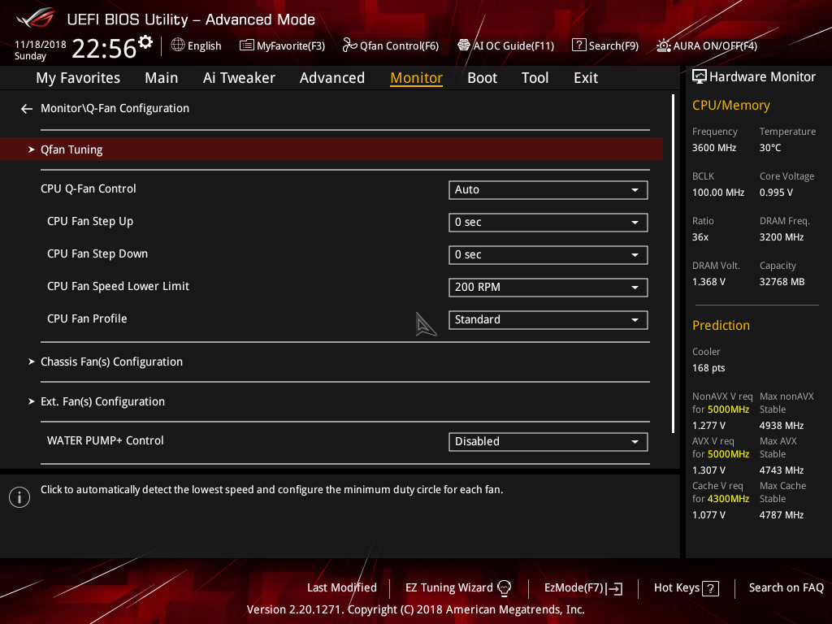Screen dimensions: 832x624
Task: Open the My Favorites tab
Action: (x=78, y=78)
